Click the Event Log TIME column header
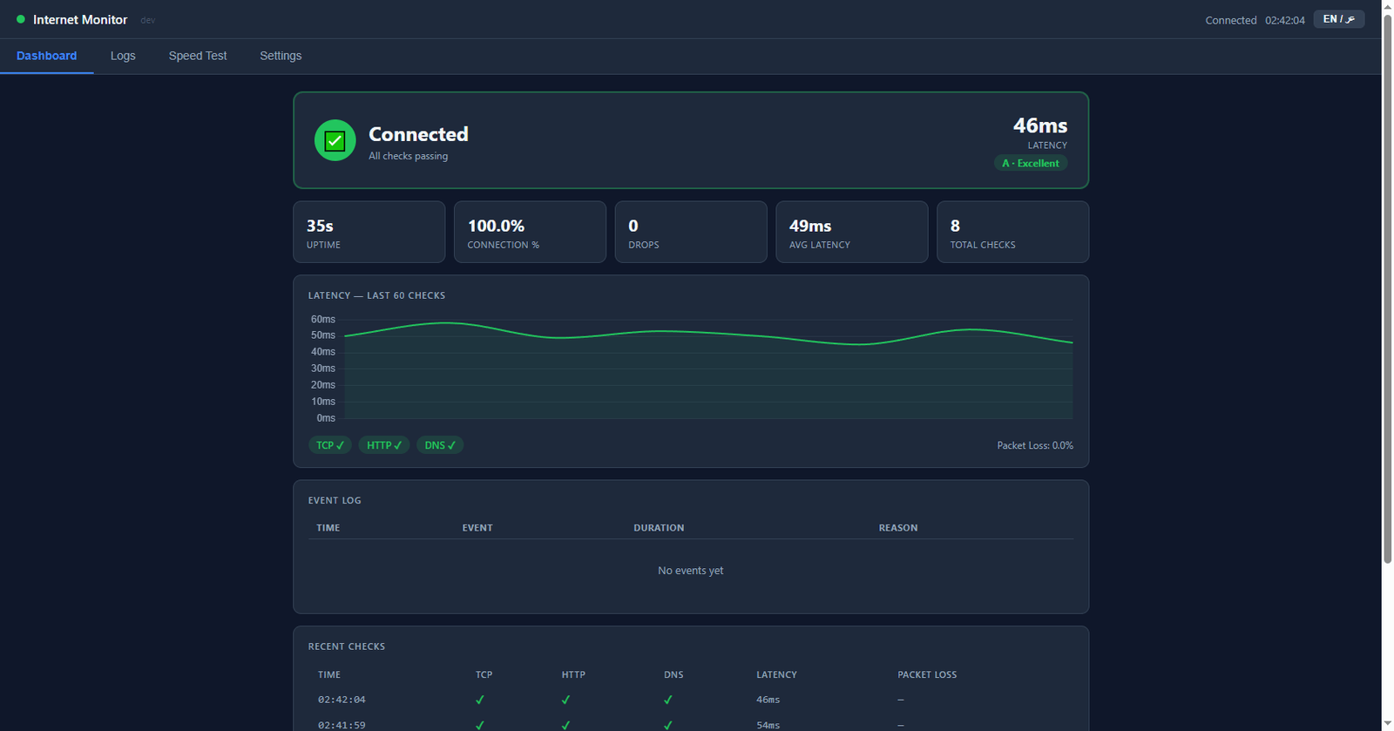1394x731 pixels. click(x=328, y=528)
